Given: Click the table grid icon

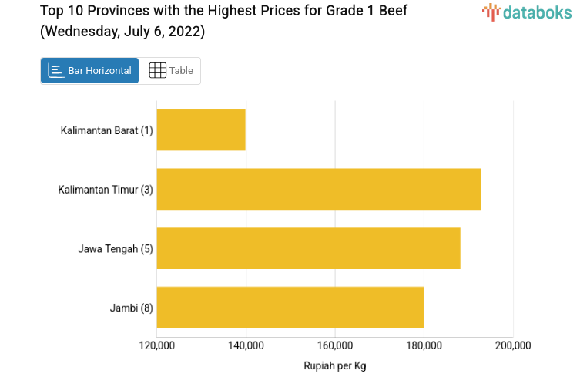Looking at the screenshot, I should (x=157, y=71).
